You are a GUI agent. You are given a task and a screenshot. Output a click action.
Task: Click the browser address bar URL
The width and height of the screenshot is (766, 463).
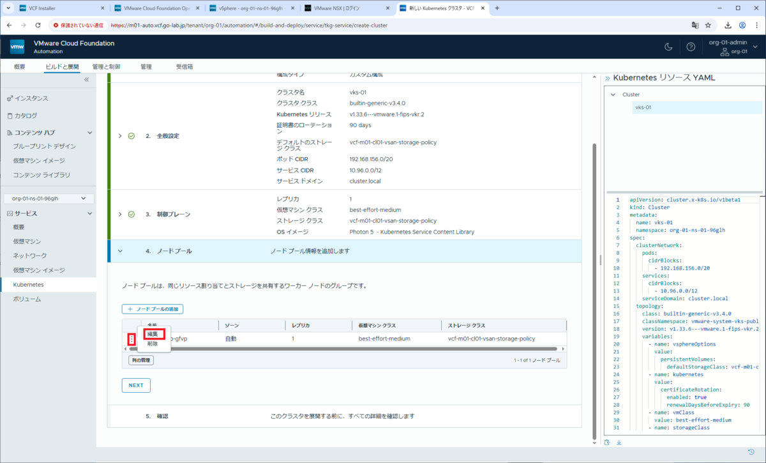248,26
